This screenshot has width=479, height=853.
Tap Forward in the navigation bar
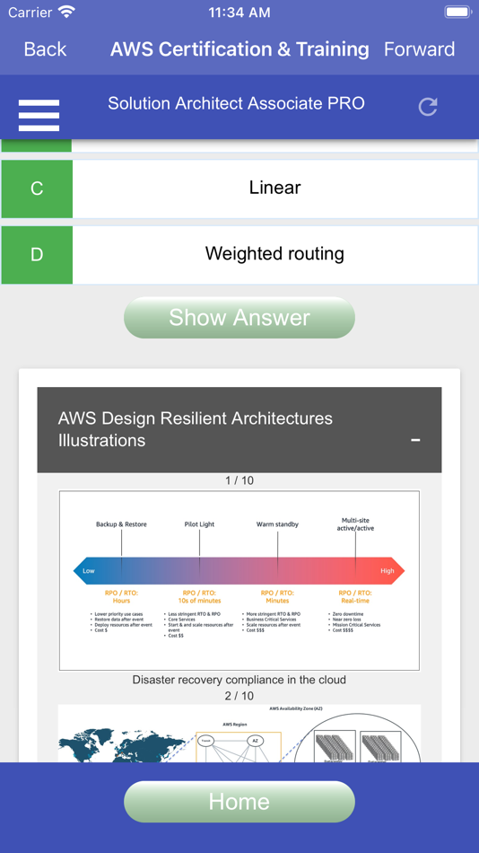419,49
